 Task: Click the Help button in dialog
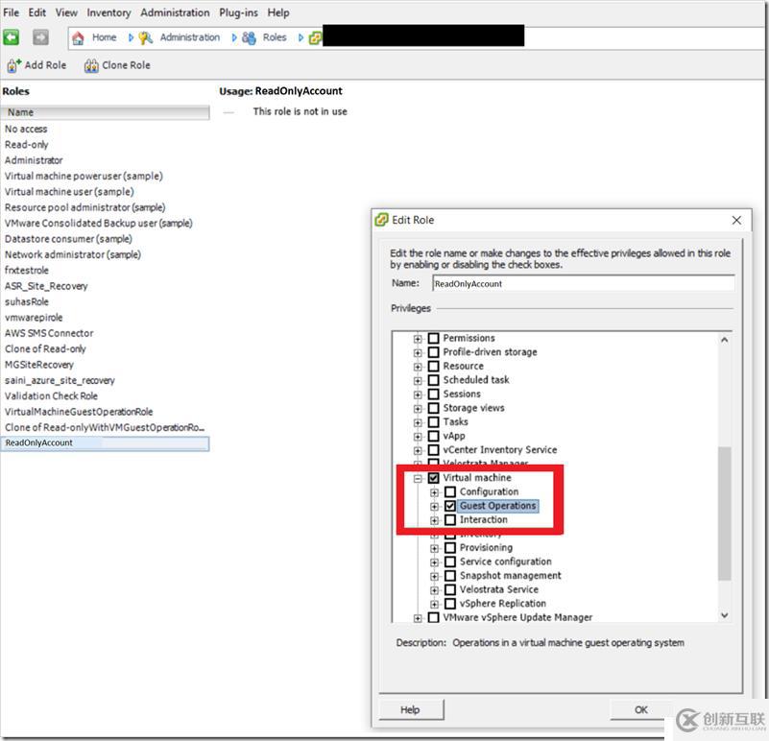click(410, 709)
